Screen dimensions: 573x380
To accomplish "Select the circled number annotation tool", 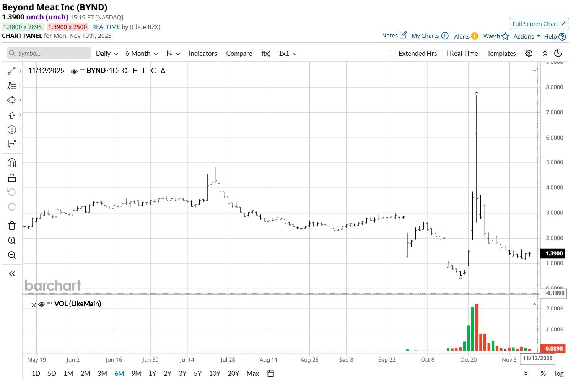I will click(x=12, y=130).
